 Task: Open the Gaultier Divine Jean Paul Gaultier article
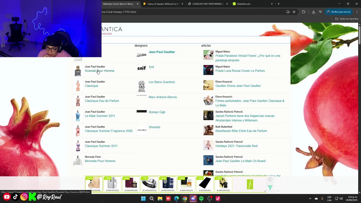pyautogui.click(x=238, y=86)
